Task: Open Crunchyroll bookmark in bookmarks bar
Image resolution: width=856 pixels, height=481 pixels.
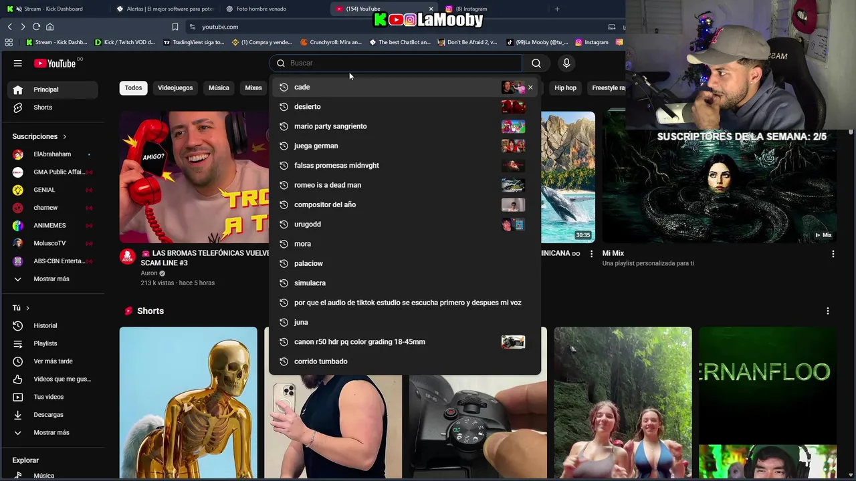Action: coord(331,42)
